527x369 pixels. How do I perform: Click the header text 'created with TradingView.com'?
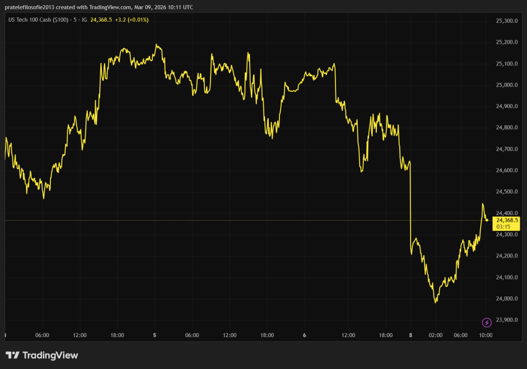[x=95, y=6]
